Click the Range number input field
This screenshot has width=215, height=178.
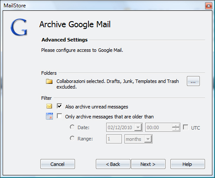pyautogui.click(x=114, y=139)
